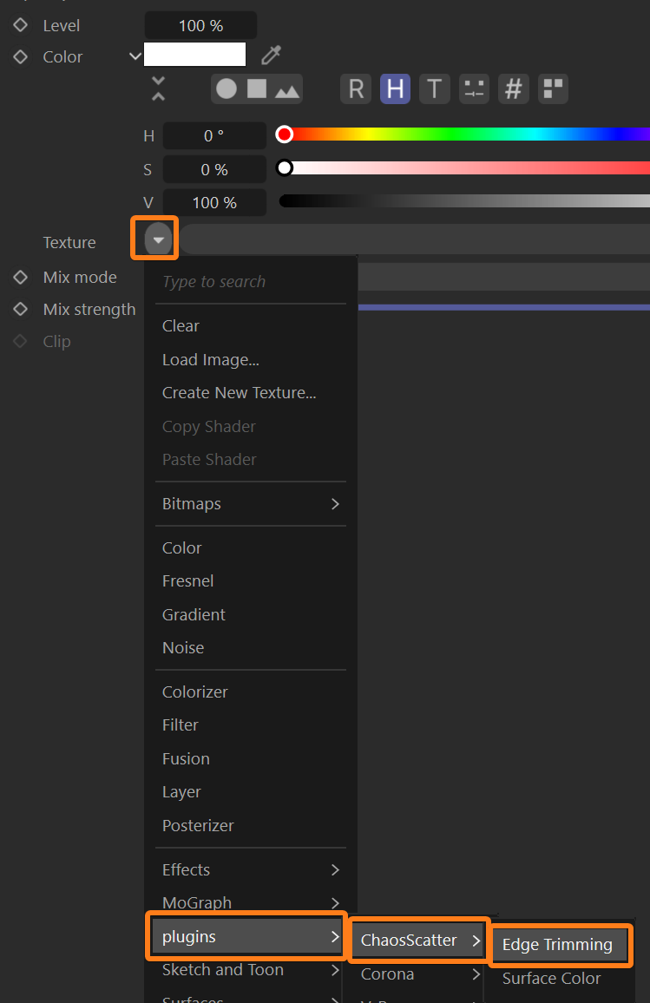650x1003 pixels.
Task: Pick color with the eyedropper icon
Action: point(272,56)
